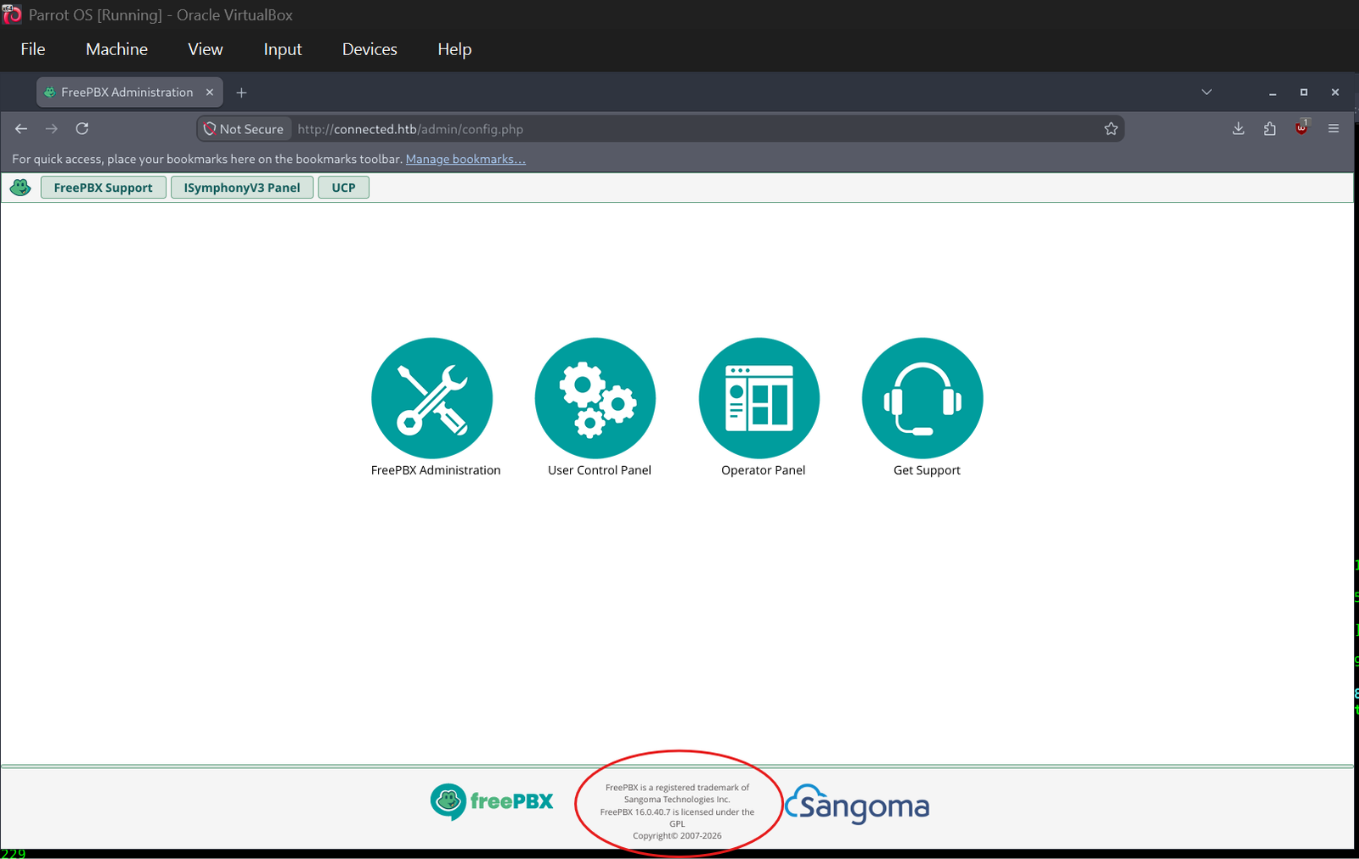
Task: Open a new tab with plus button
Action: [x=241, y=93]
